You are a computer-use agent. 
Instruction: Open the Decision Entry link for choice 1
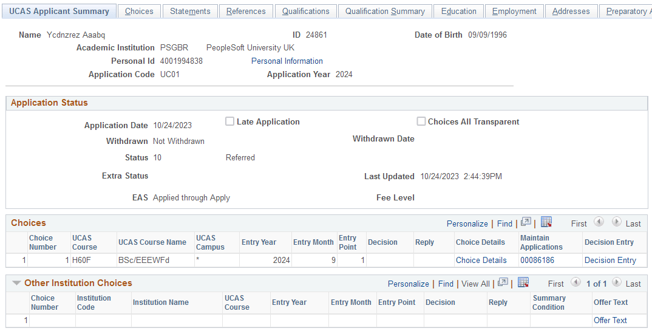click(x=610, y=261)
